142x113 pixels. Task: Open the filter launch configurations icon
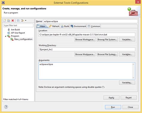[x=22, y=21]
